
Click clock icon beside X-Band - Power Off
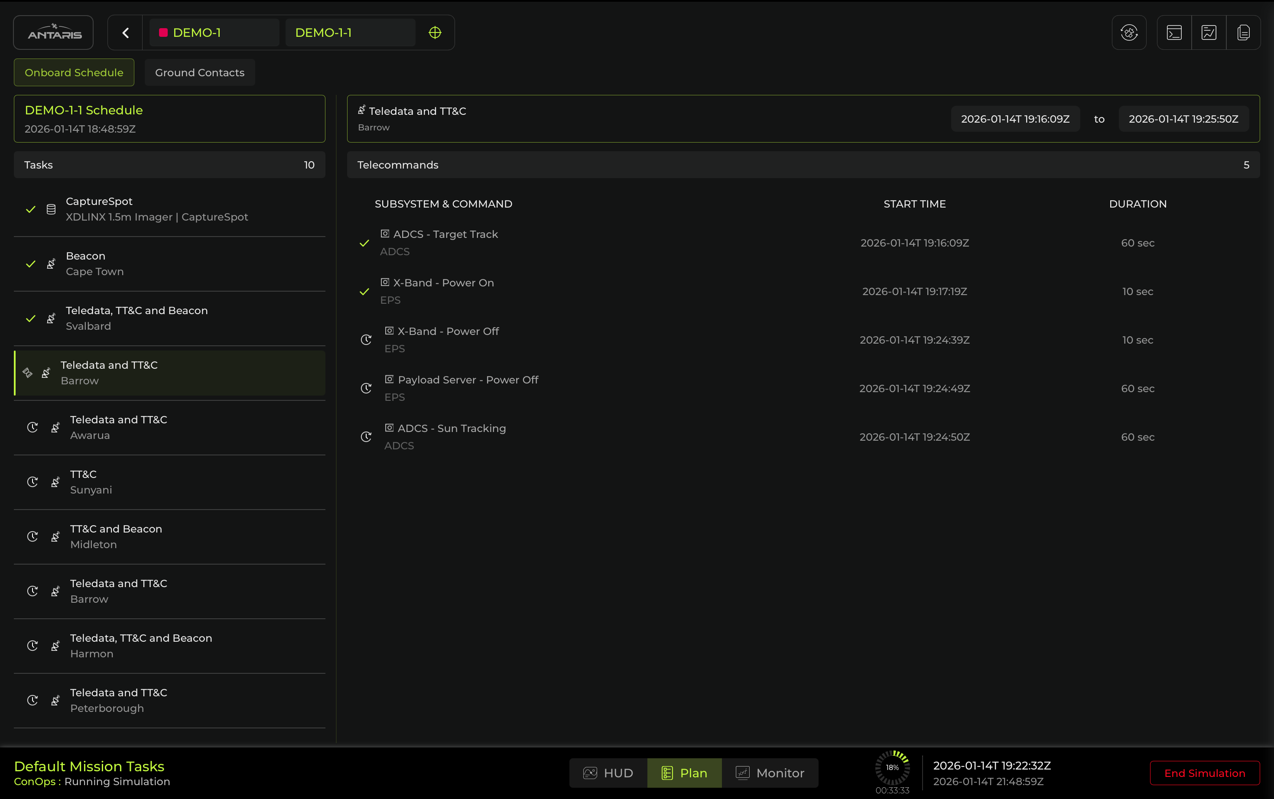click(366, 340)
